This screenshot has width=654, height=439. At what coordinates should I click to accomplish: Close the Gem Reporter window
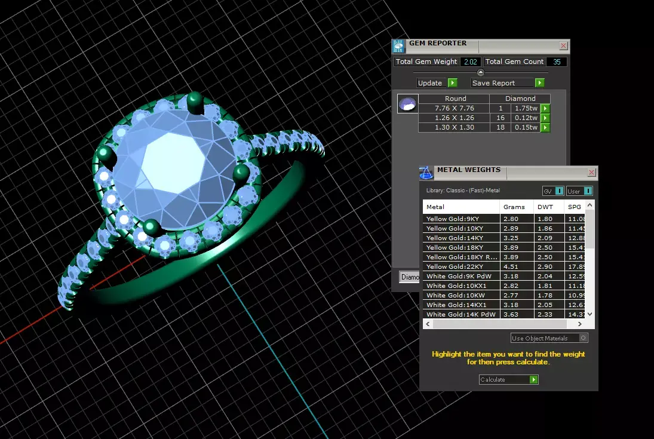pos(563,46)
